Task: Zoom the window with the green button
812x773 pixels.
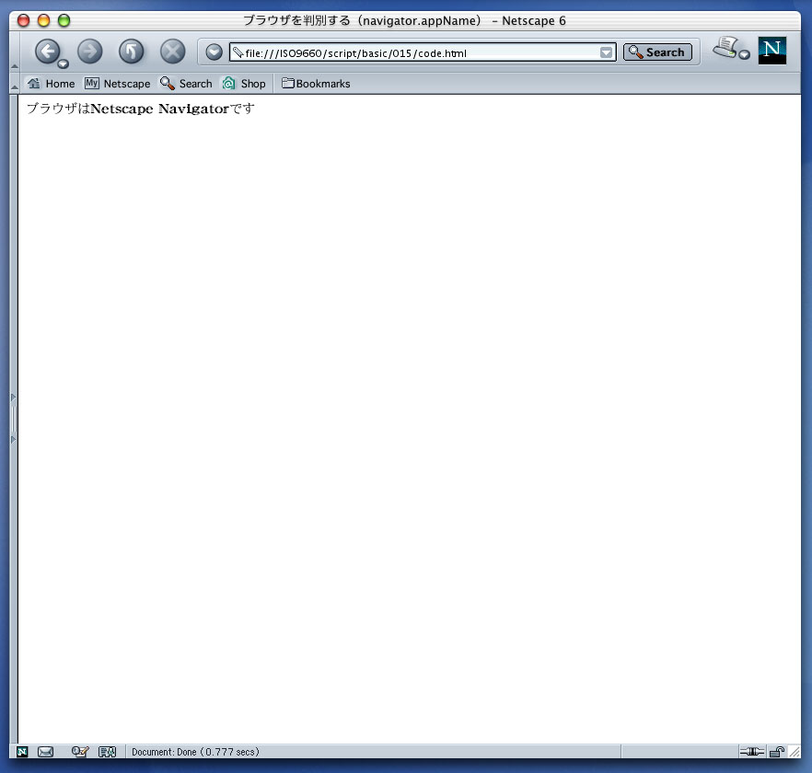Action: coord(64,21)
